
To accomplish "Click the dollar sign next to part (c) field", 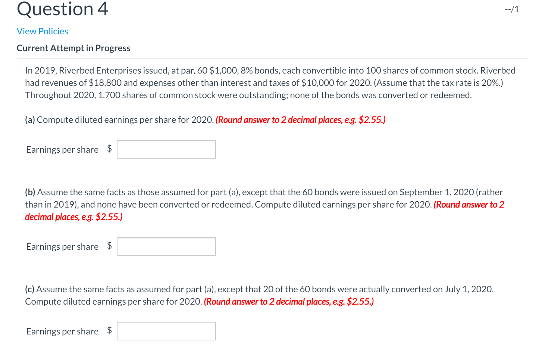I will pos(110,331).
